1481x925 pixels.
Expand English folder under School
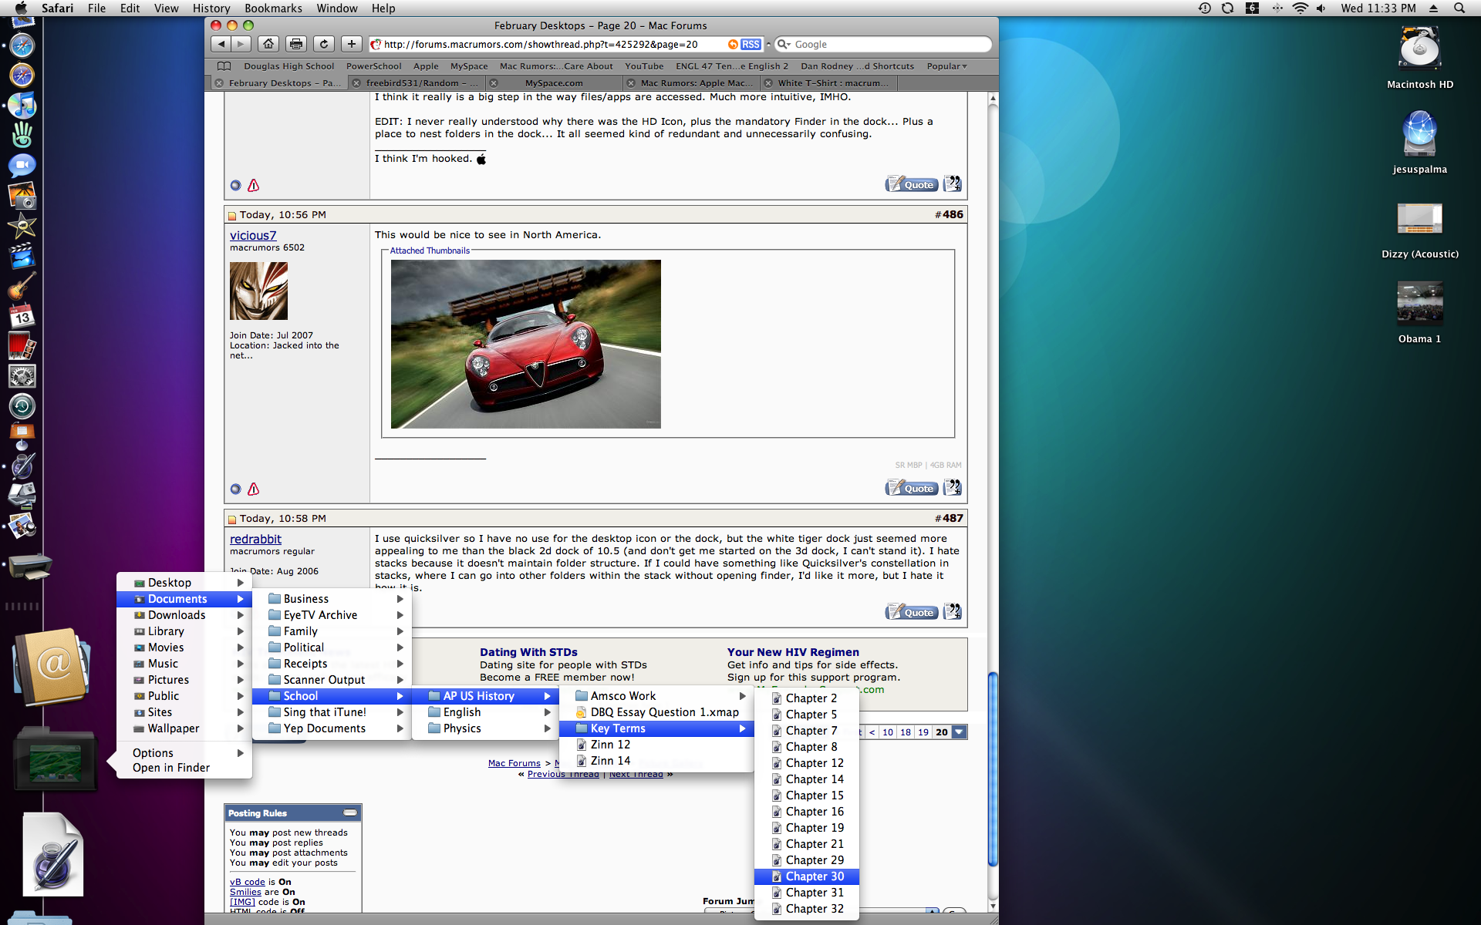[x=485, y=712]
